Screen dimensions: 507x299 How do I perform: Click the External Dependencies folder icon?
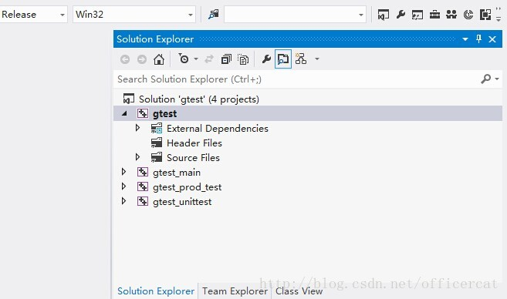click(157, 128)
